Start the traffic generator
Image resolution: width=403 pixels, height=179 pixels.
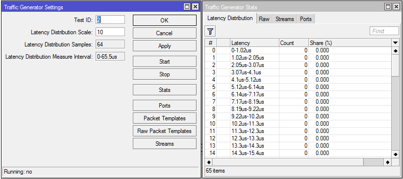click(x=165, y=62)
